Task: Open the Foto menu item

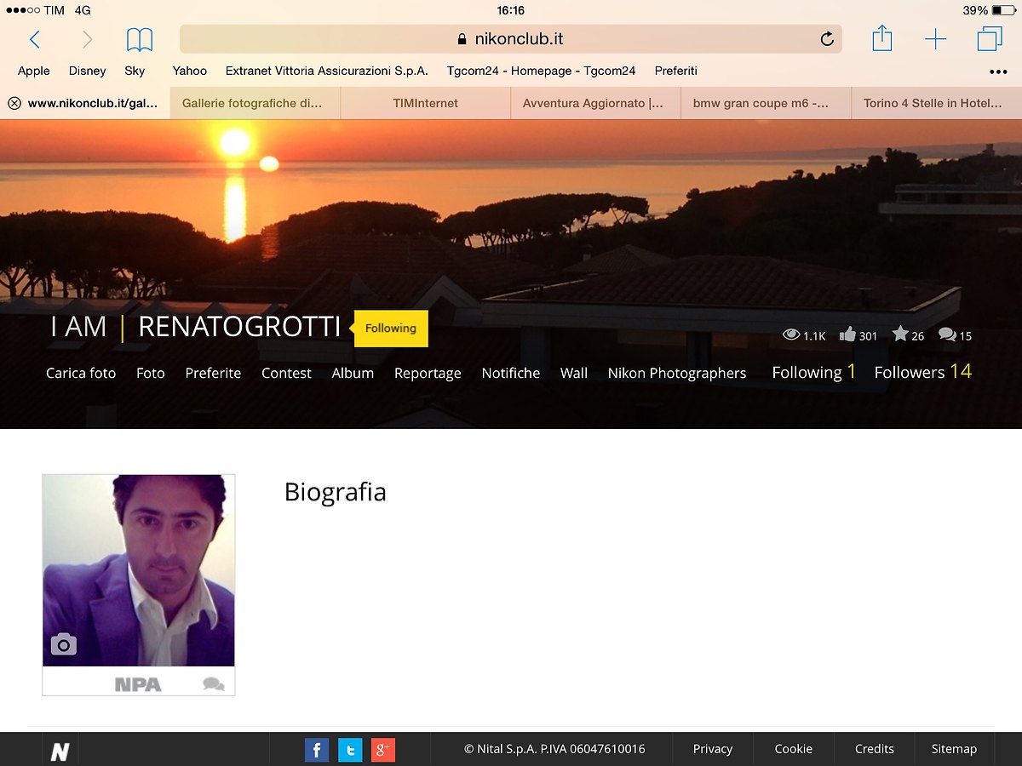Action: click(x=151, y=373)
